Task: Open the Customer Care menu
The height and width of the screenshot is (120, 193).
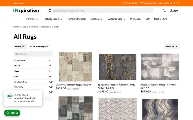Action: tap(116, 19)
